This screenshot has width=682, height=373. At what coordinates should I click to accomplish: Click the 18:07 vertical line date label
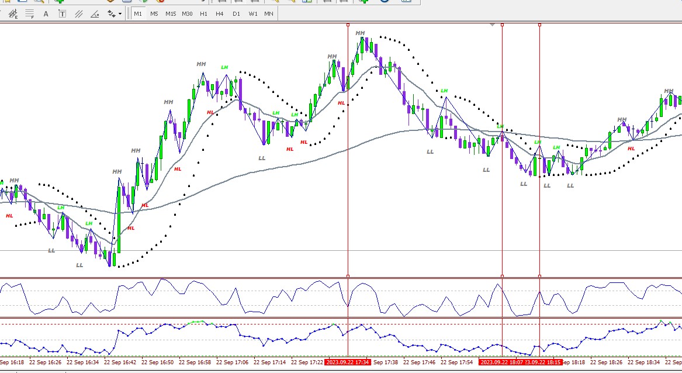pos(501,362)
